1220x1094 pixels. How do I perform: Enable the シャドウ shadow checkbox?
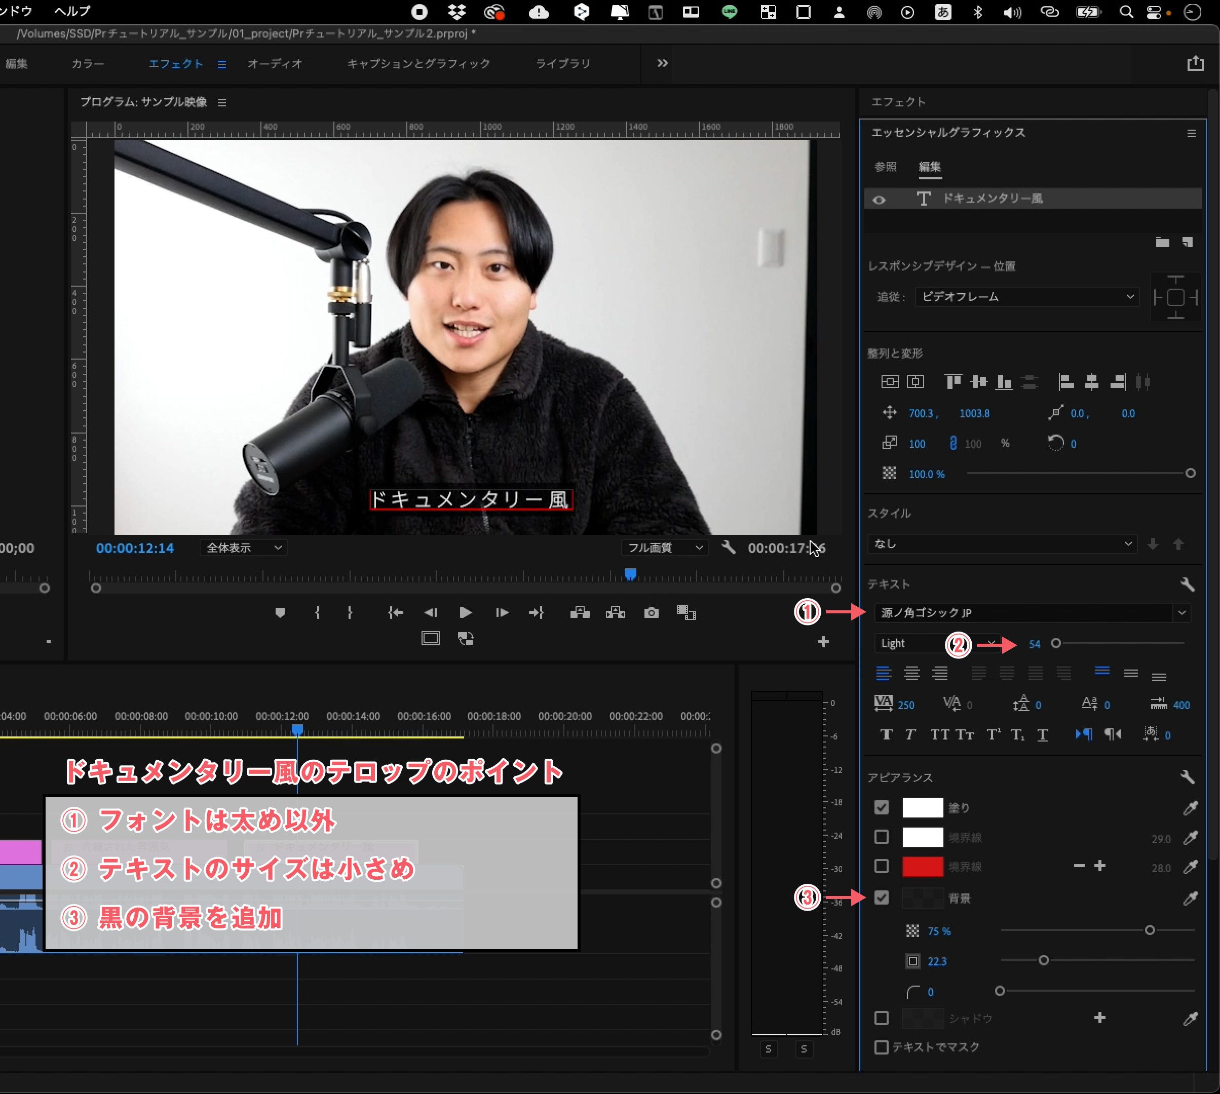point(881,1018)
